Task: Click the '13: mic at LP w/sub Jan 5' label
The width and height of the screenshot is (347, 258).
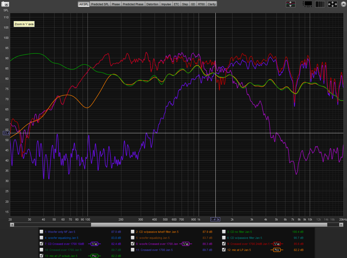Action: (61, 256)
